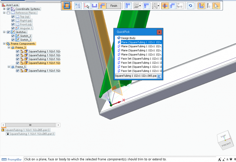Screen dimensions: 236x162
Task: Choose the highlighted Plane entry in QuickPick
Action: pyautogui.click(x=140, y=42)
